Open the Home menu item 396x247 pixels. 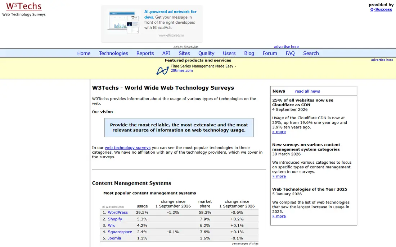pos(84,53)
